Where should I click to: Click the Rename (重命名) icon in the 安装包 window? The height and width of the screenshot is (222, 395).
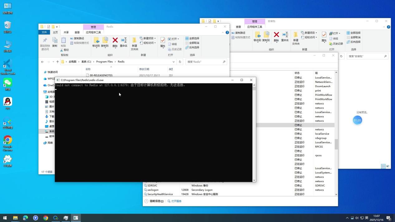[285, 36]
